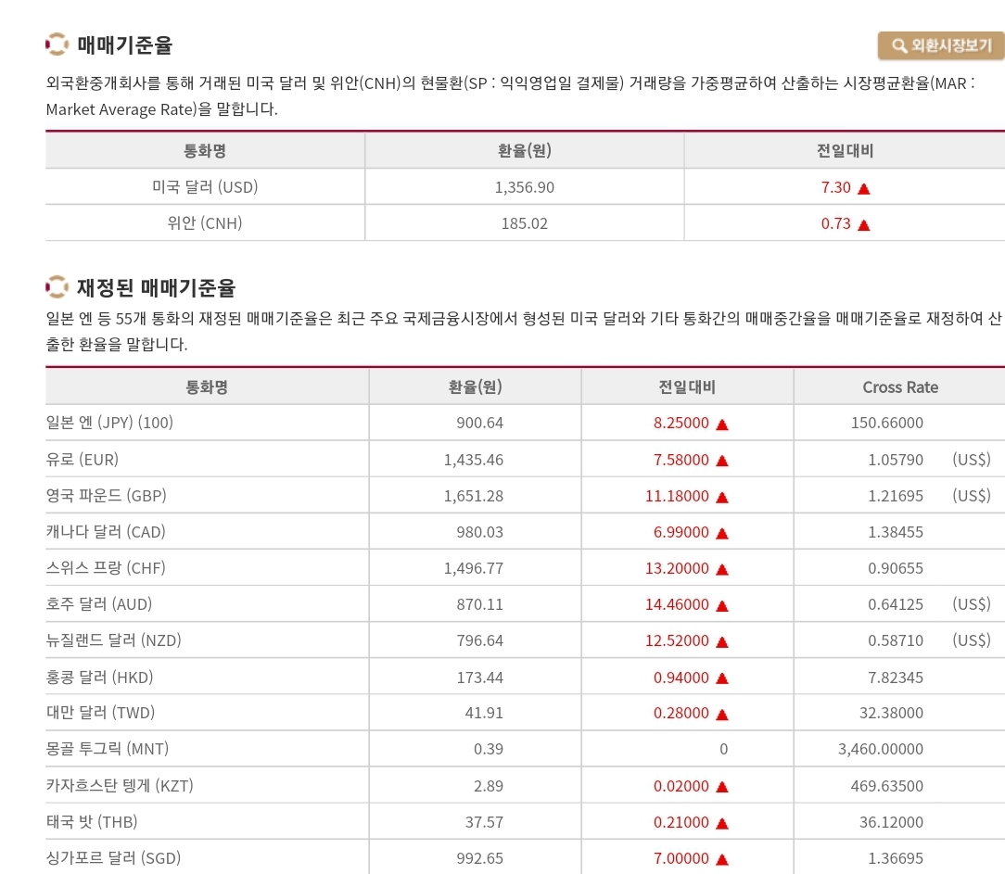Select the 대만 달러 (TWD) row label
Viewport: 1005px width, 874px height.
101,713
